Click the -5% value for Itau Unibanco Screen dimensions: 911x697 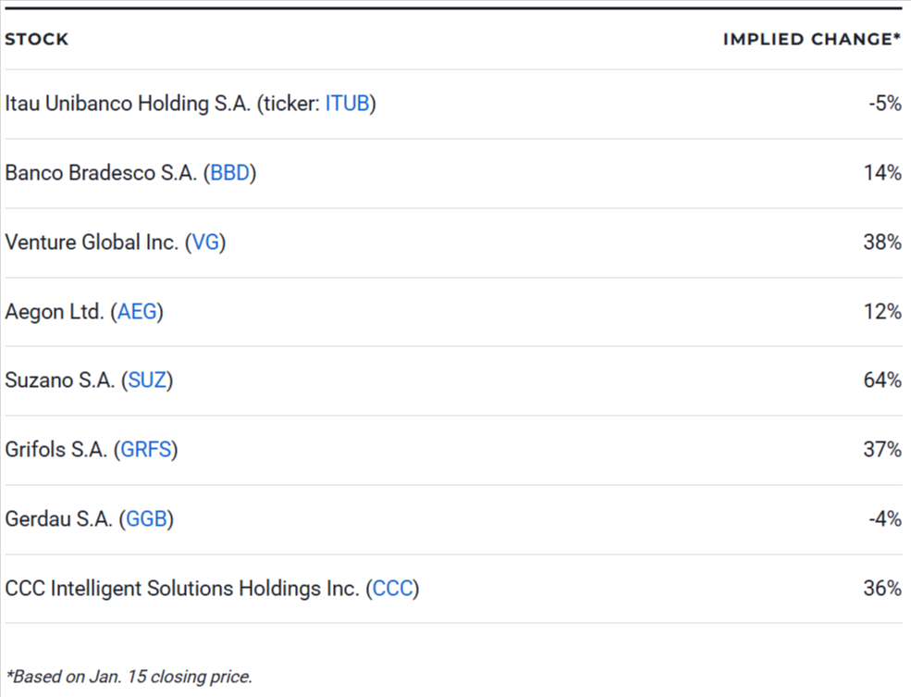click(x=885, y=104)
